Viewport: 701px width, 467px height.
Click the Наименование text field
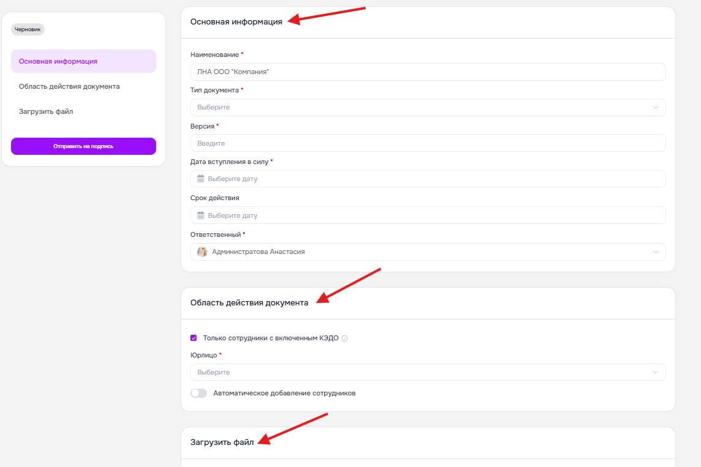[428, 72]
